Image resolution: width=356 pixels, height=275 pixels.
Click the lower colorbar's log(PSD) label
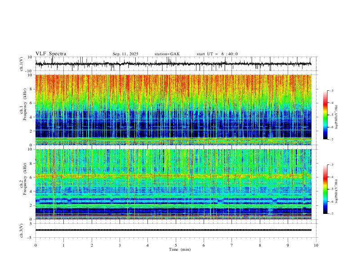(x=336, y=191)
